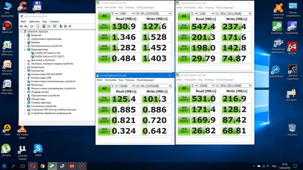Click the All button in the D: 32GiB window

pyautogui.click(x=104, y=88)
